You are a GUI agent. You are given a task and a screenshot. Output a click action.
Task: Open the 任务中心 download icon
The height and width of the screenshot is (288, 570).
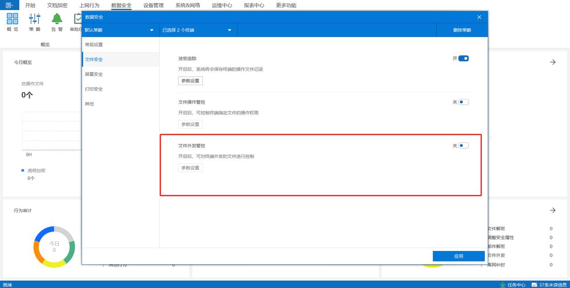[x=503, y=285]
